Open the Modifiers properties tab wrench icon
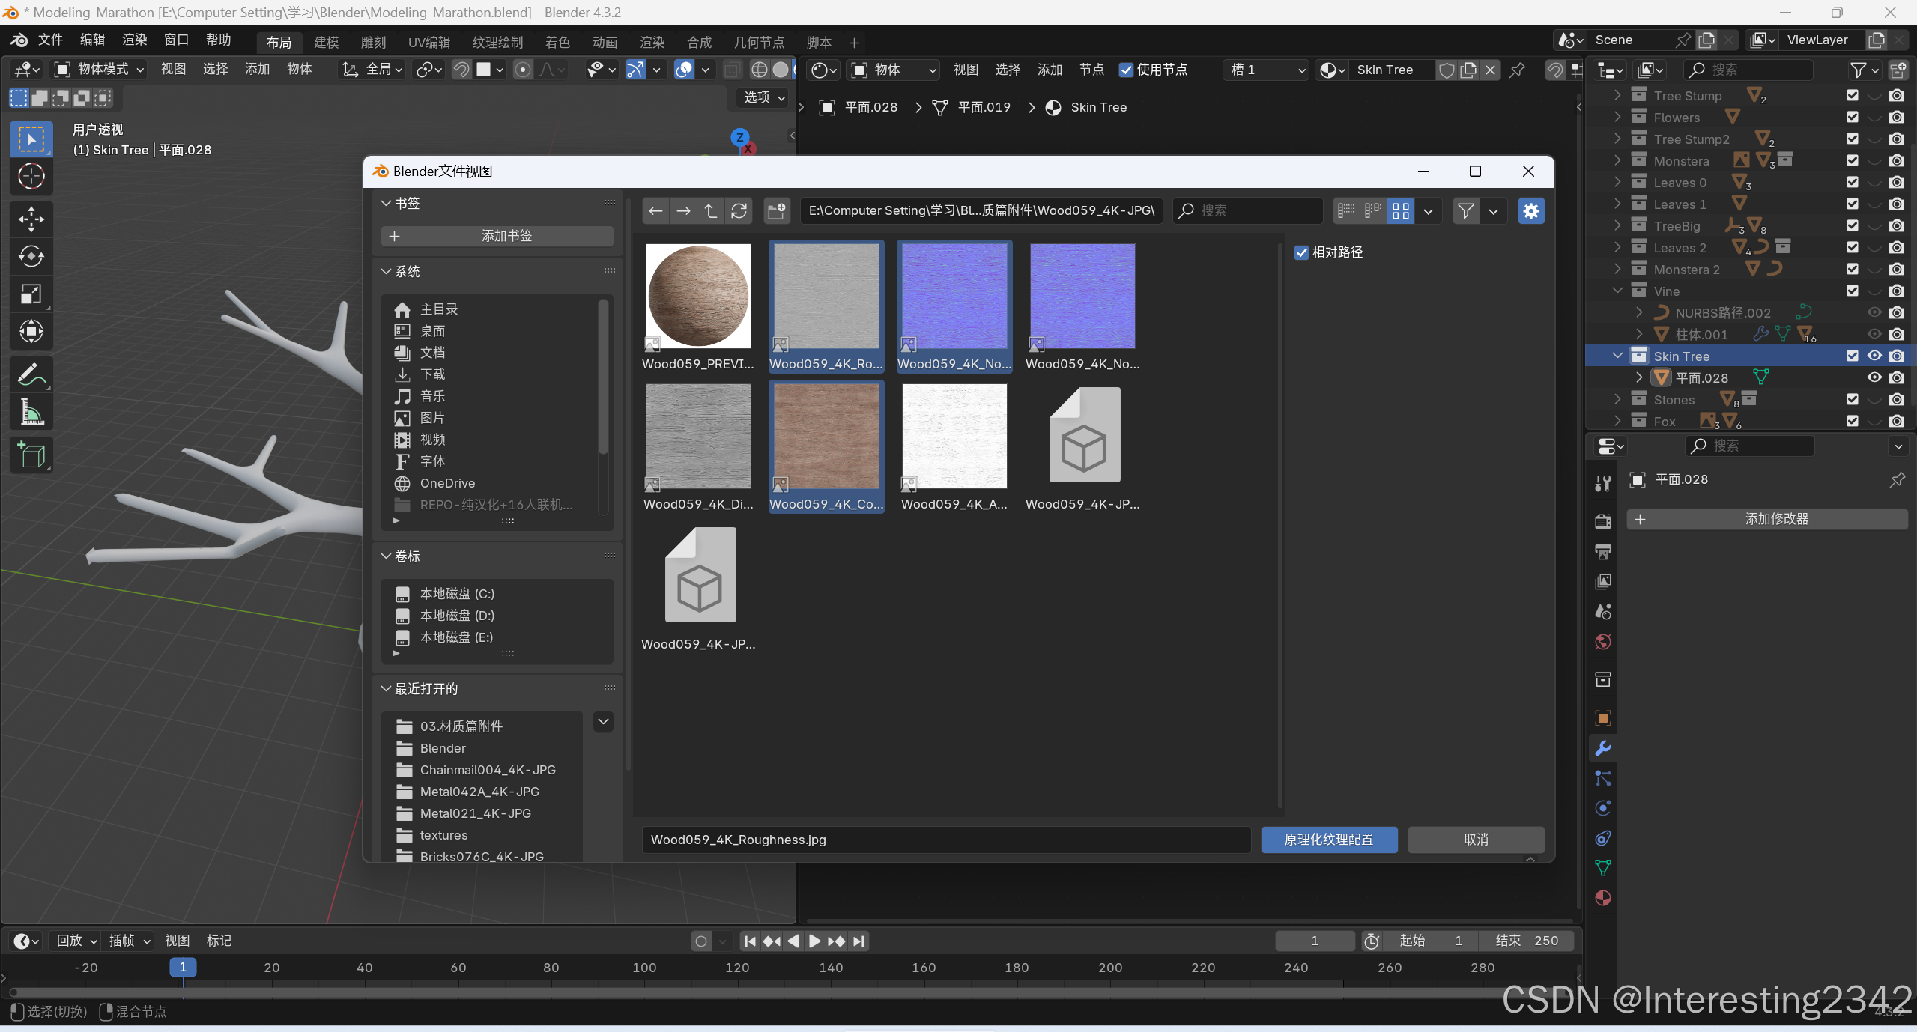The image size is (1917, 1032). coord(1603,748)
